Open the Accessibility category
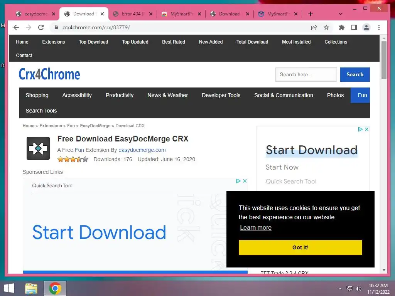395x296 pixels. 77,95
